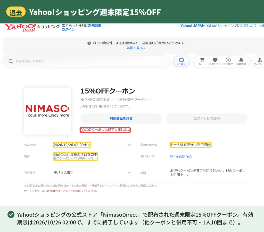264x232 pixels.
Task: Click the こちら campaign info link
Action: click(131, 185)
